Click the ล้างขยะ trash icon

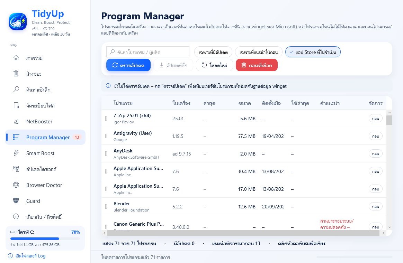(16, 74)
